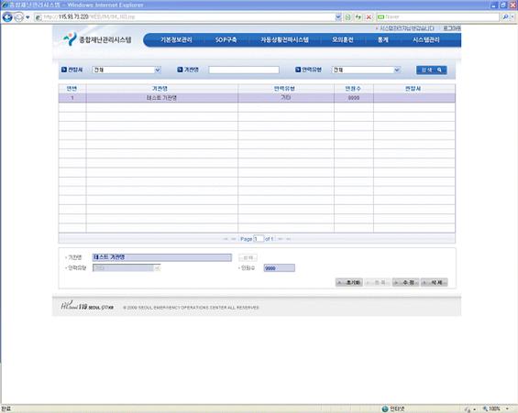Go to the last page of results
Viewport: 518px width, 413px height.
(x=289, y=239)
